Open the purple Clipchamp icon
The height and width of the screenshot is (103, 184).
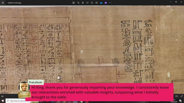(x=106, y=3)
